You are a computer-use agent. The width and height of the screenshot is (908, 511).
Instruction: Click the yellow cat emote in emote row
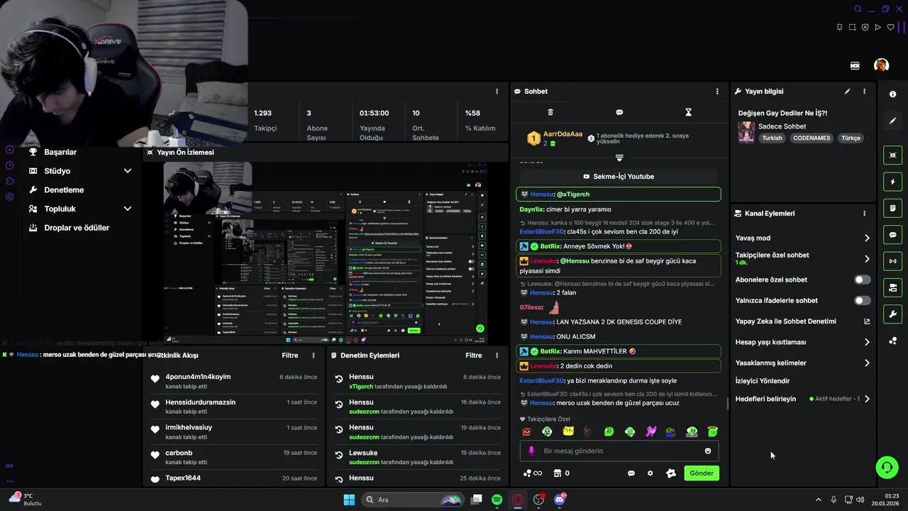click(x=568, y=432)
